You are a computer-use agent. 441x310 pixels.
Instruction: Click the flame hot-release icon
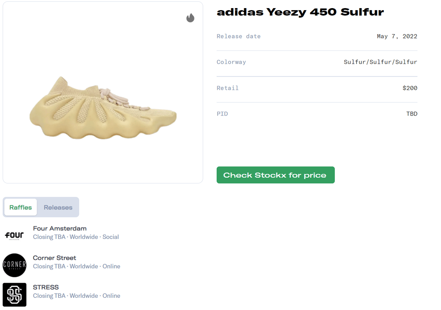tap(190, 18)
